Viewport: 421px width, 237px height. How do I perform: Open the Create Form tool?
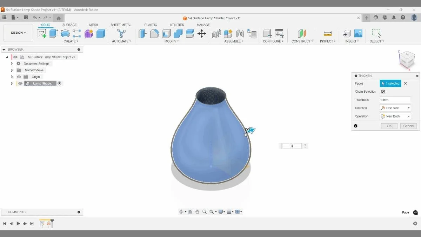point(88,33)
